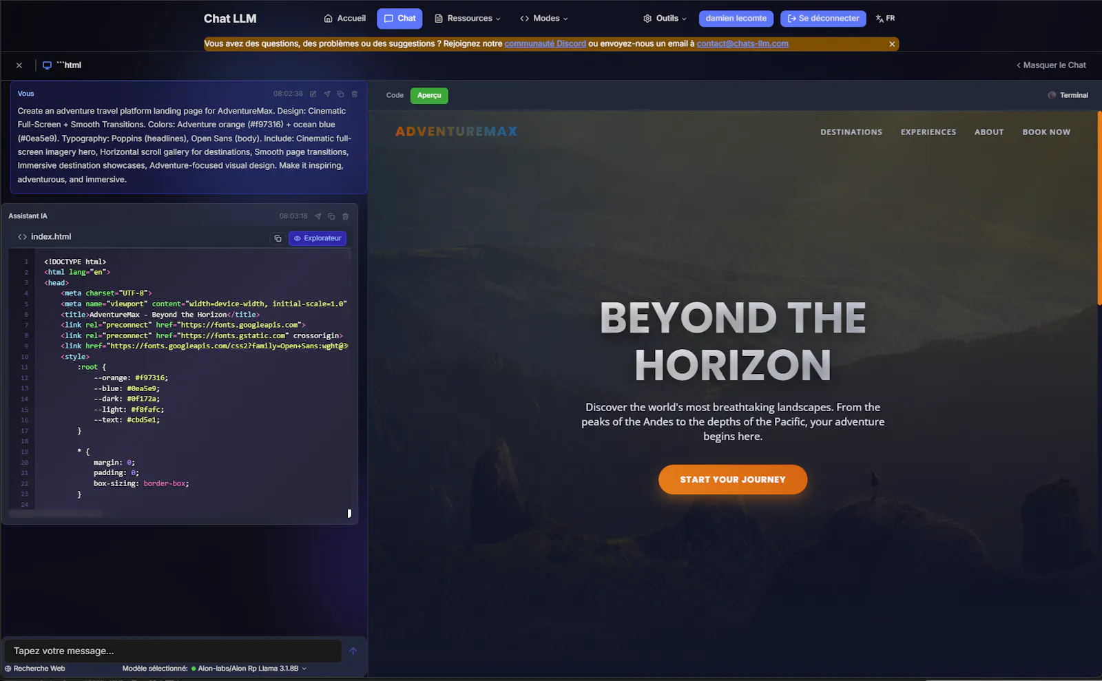Expand the Ressources dropdown menu
The image size is (1102, 681).
[468, 19]
